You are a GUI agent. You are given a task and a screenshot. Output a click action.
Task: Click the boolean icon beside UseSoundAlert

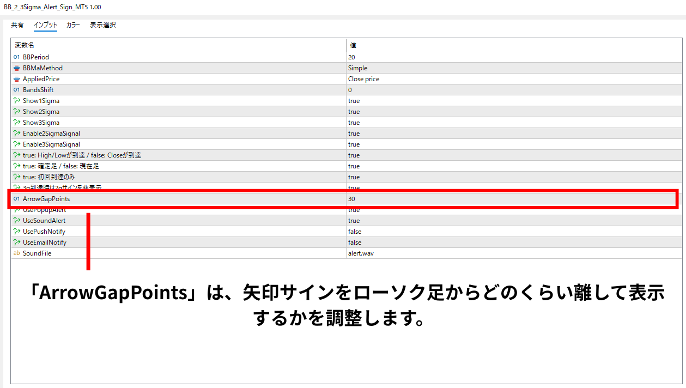[x=16, y=221]
